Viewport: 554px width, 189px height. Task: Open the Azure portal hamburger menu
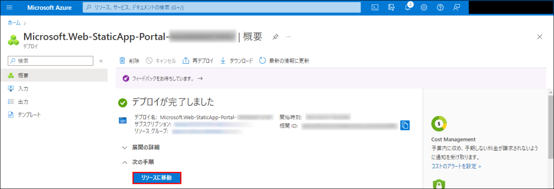coord(9,7)
